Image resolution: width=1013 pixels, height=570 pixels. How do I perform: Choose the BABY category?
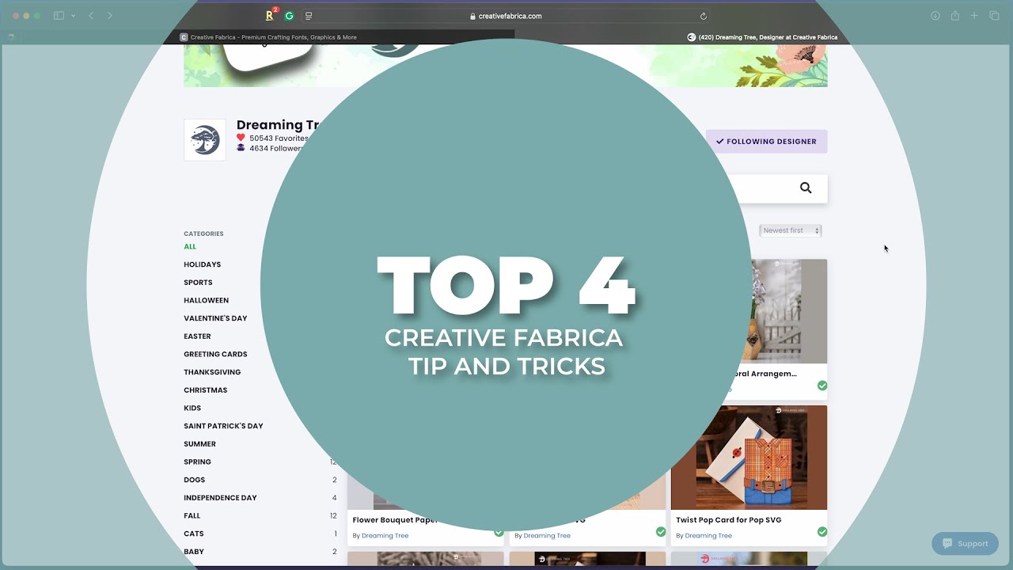(193, 552)
